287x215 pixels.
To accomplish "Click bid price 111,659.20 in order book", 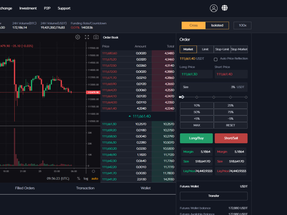I will [x=109, y=130].
